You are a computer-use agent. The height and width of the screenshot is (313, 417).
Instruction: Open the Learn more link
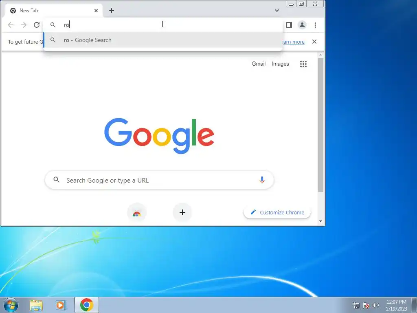point(293,42)
